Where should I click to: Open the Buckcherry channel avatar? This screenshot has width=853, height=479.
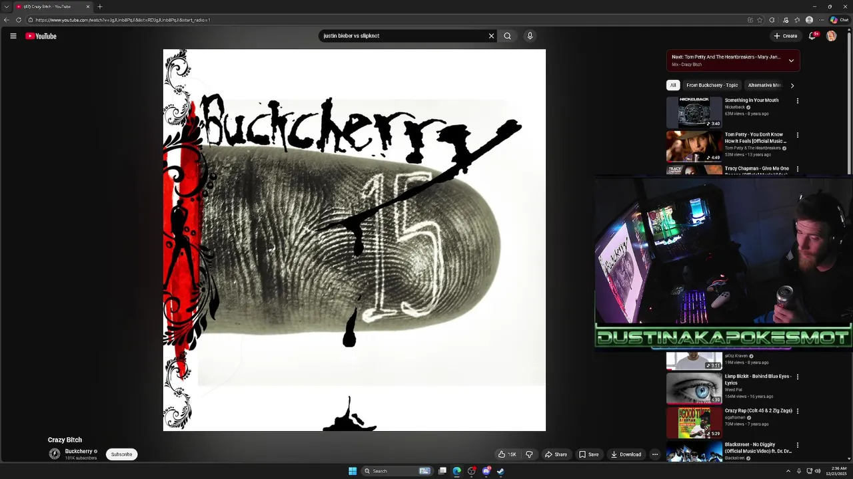pos(55,454)
